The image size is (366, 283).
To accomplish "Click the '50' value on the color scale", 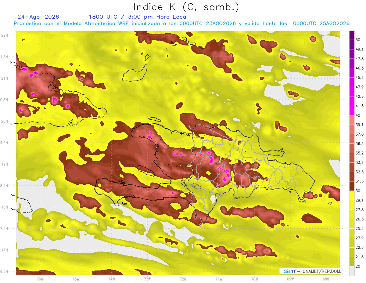I will [358, 40].
